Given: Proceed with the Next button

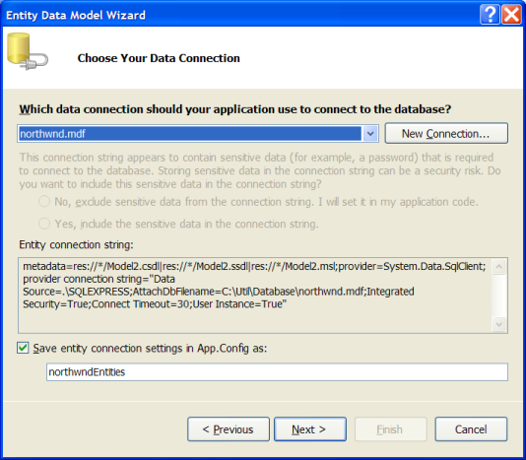Looking at the screenshot, I should coord(310,429).
